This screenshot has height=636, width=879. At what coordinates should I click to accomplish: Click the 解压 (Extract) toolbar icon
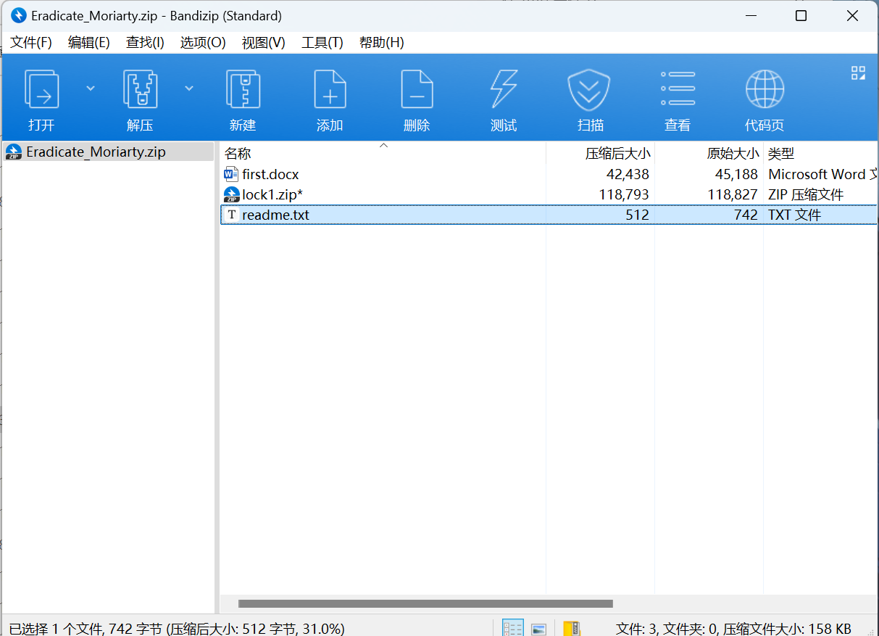140,89
